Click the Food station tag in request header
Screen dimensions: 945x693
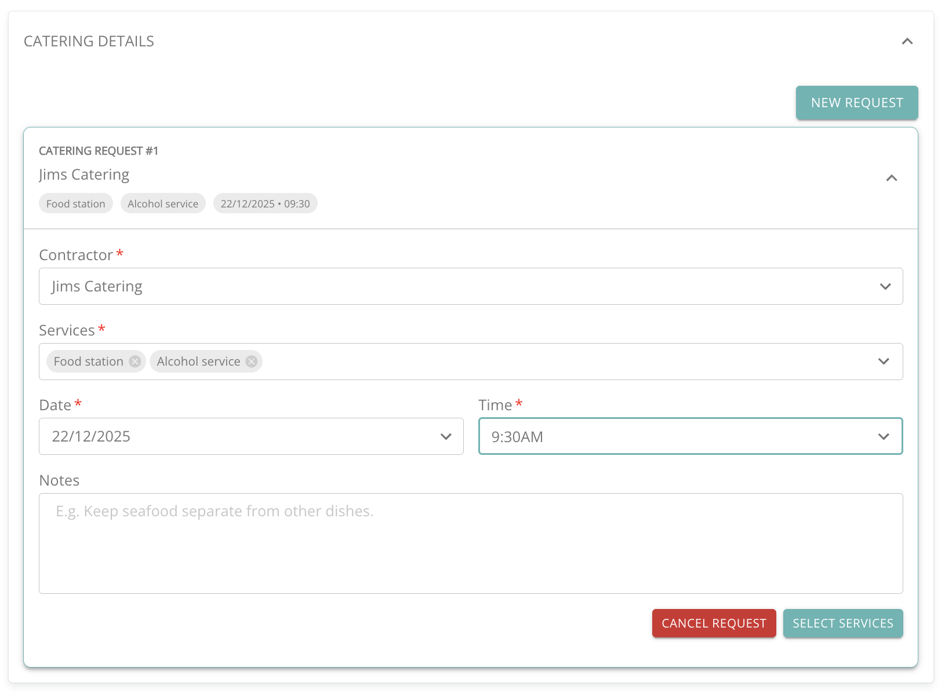pos(76,204)
